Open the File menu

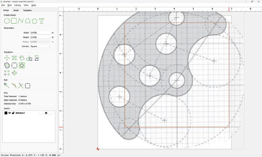3,5
